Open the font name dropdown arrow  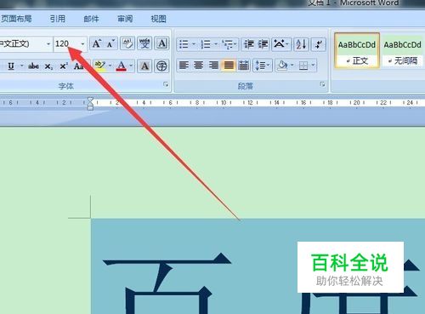click(48, 44)
